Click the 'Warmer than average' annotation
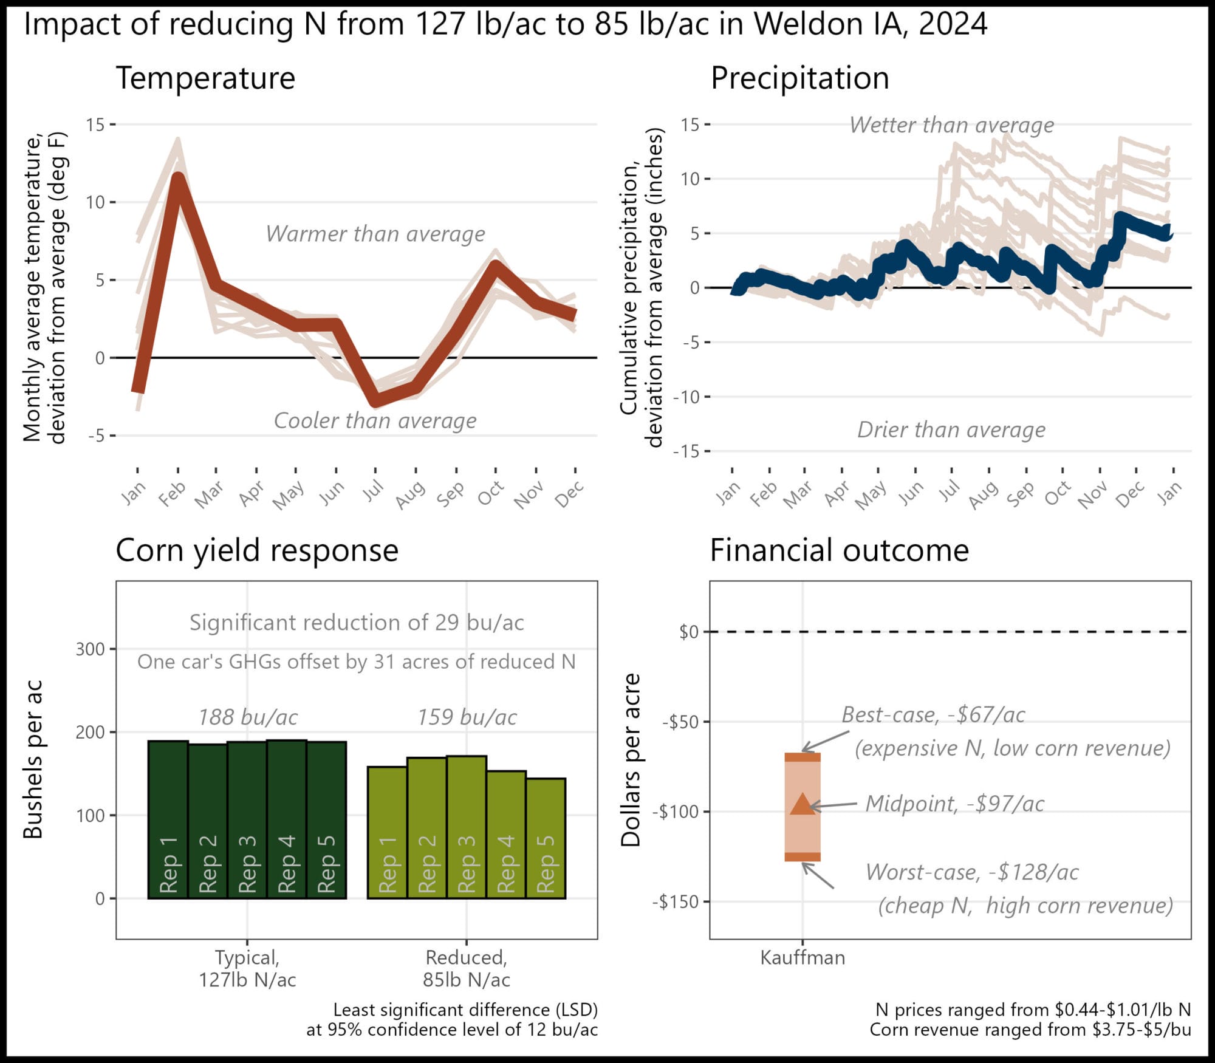Image resolution: width=1215 pixels, height=1063 pixels. click(375, 234)
